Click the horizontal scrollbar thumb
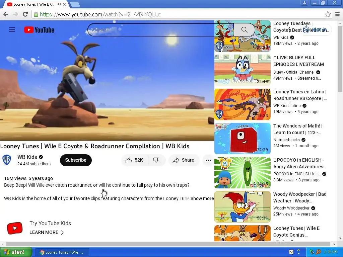Image resolution: width=343 pixels, height=257 pixels. tap(168, 244)
